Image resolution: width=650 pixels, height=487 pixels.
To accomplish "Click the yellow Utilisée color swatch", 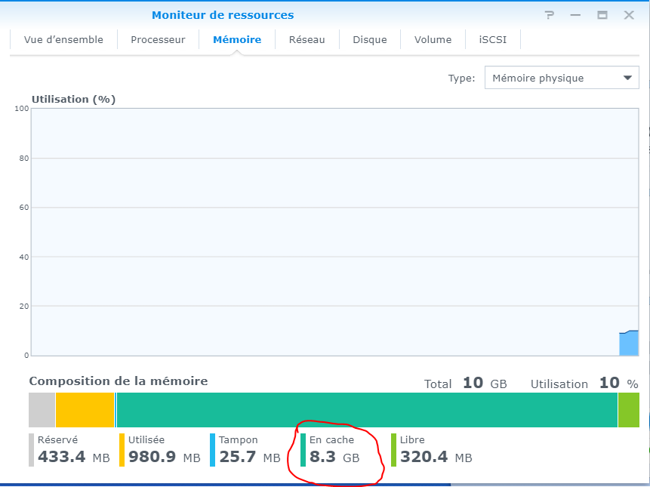I will [122, 449].
